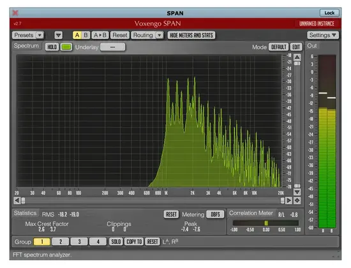The height and width of the screenshot is (268, 351).
Task: Click the diamond zoom reset icon
Action: click(x=297, y=200)
